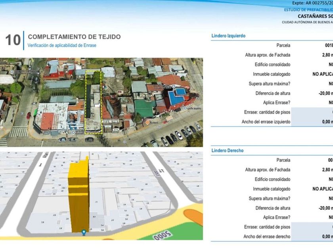333x250 pixels.
Task: Click 'Parcela' label under Lindero Izquierdo
Action: coord(283,45)
